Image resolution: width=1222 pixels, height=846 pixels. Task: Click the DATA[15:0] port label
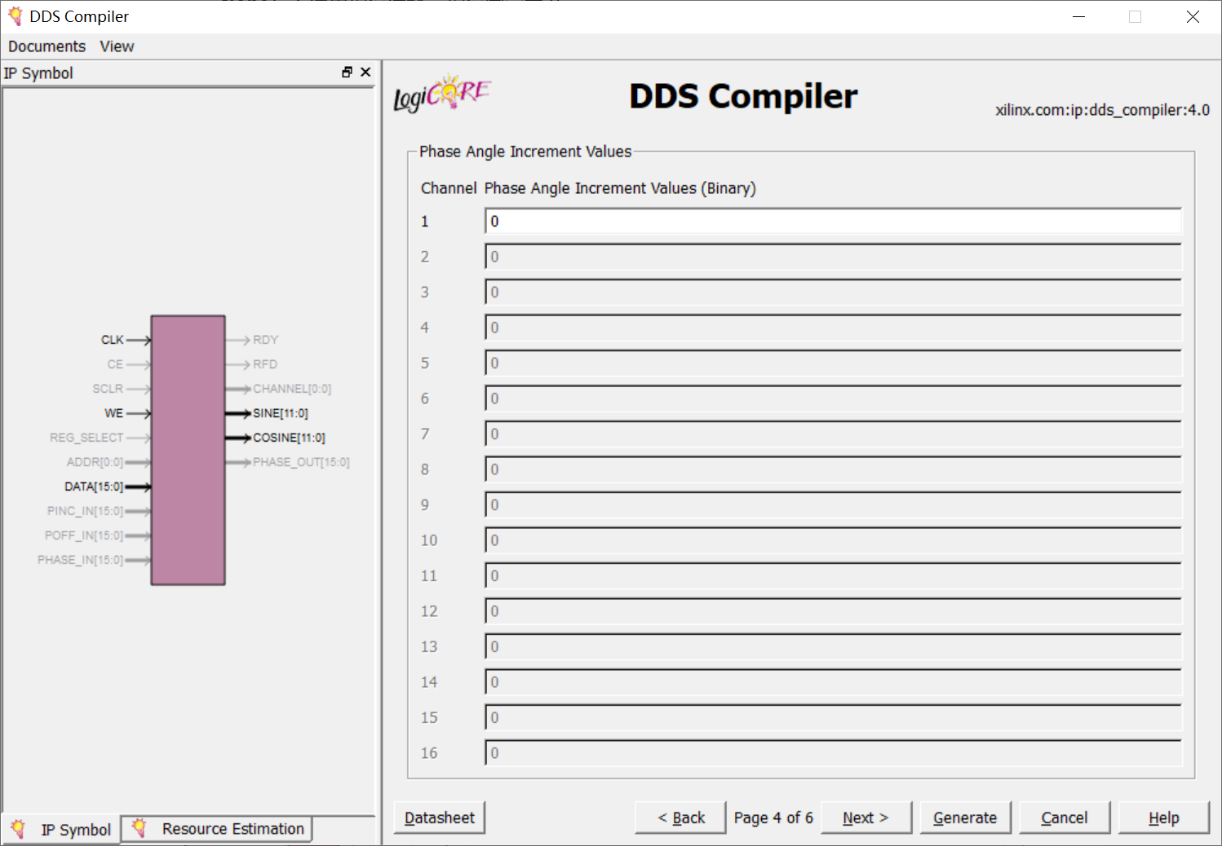point(94,487)
